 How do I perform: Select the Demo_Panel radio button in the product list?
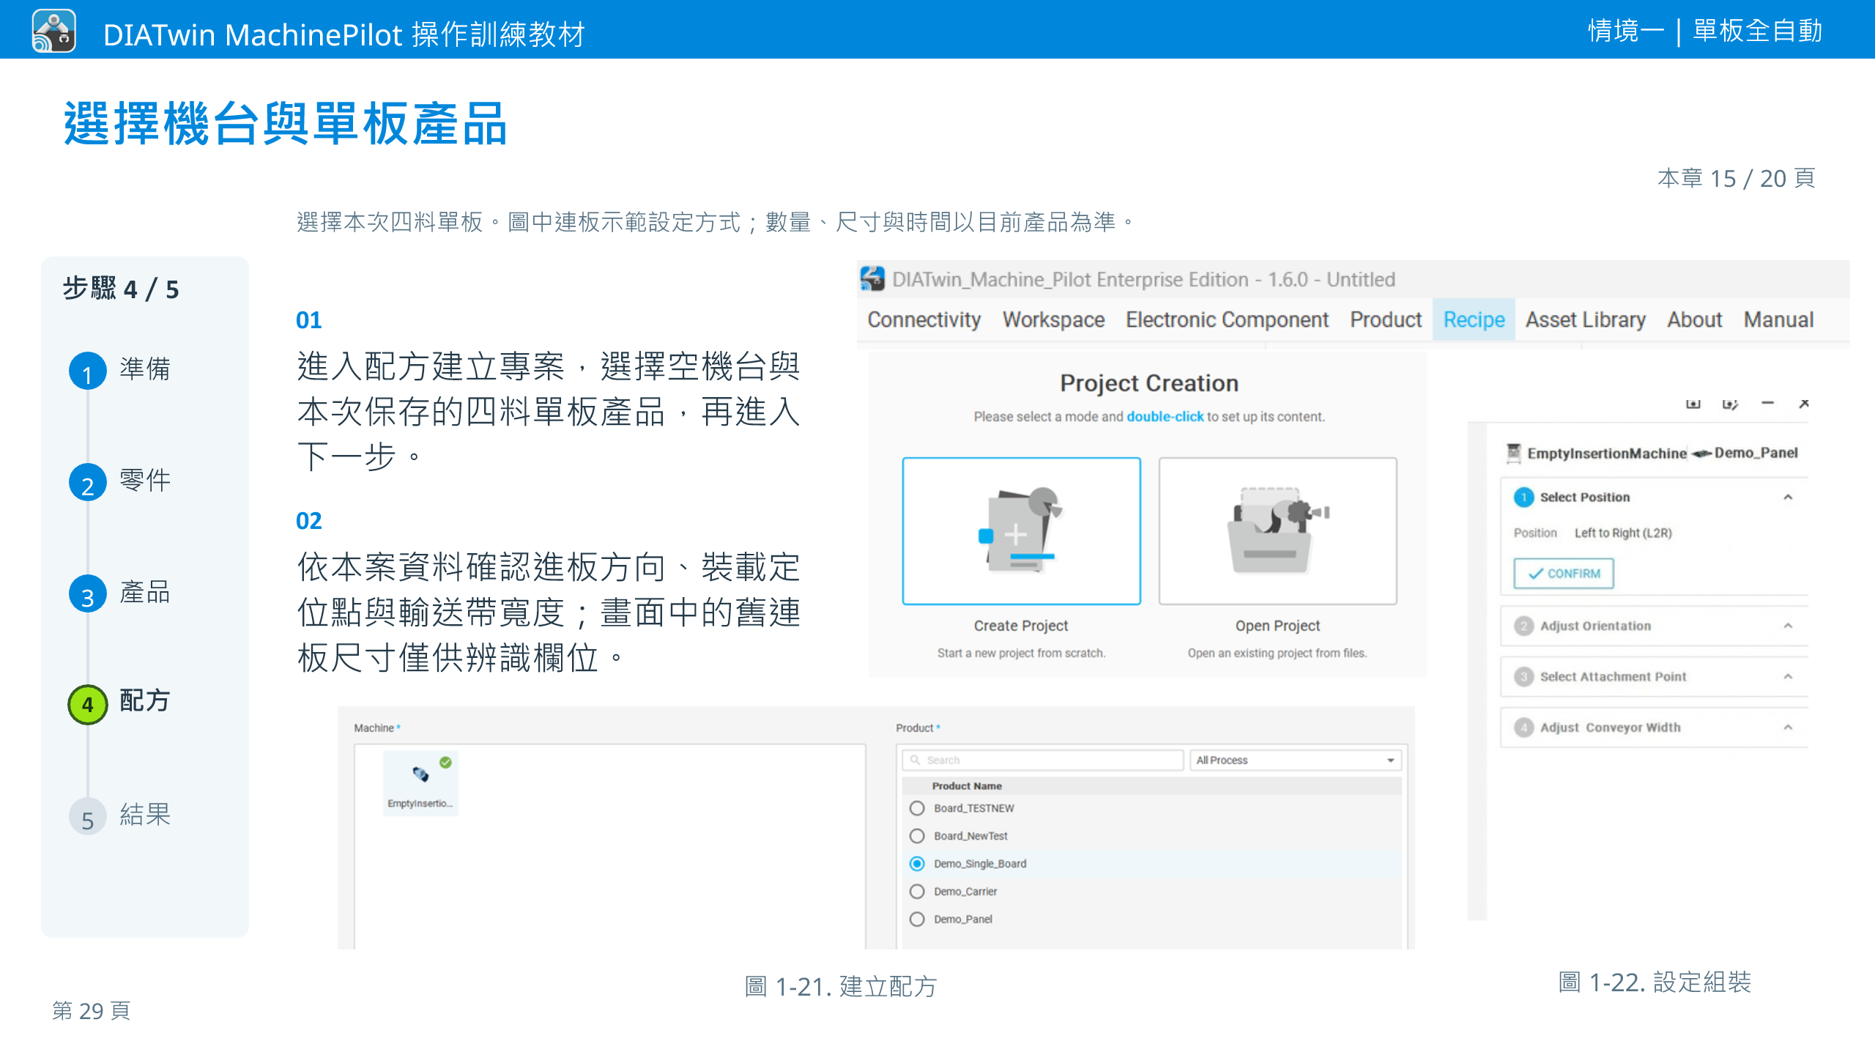917,919
